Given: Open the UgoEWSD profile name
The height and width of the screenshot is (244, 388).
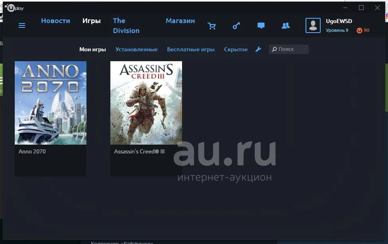Looking at the screenshot, I should [339, 21].
